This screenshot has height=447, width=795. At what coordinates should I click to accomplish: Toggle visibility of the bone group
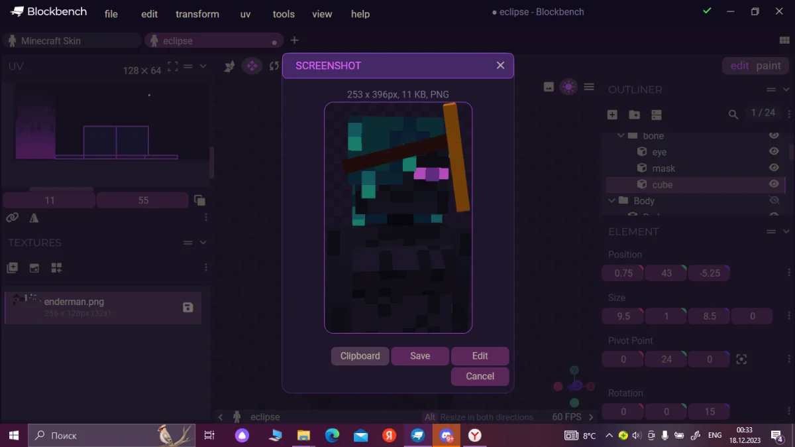774,135
